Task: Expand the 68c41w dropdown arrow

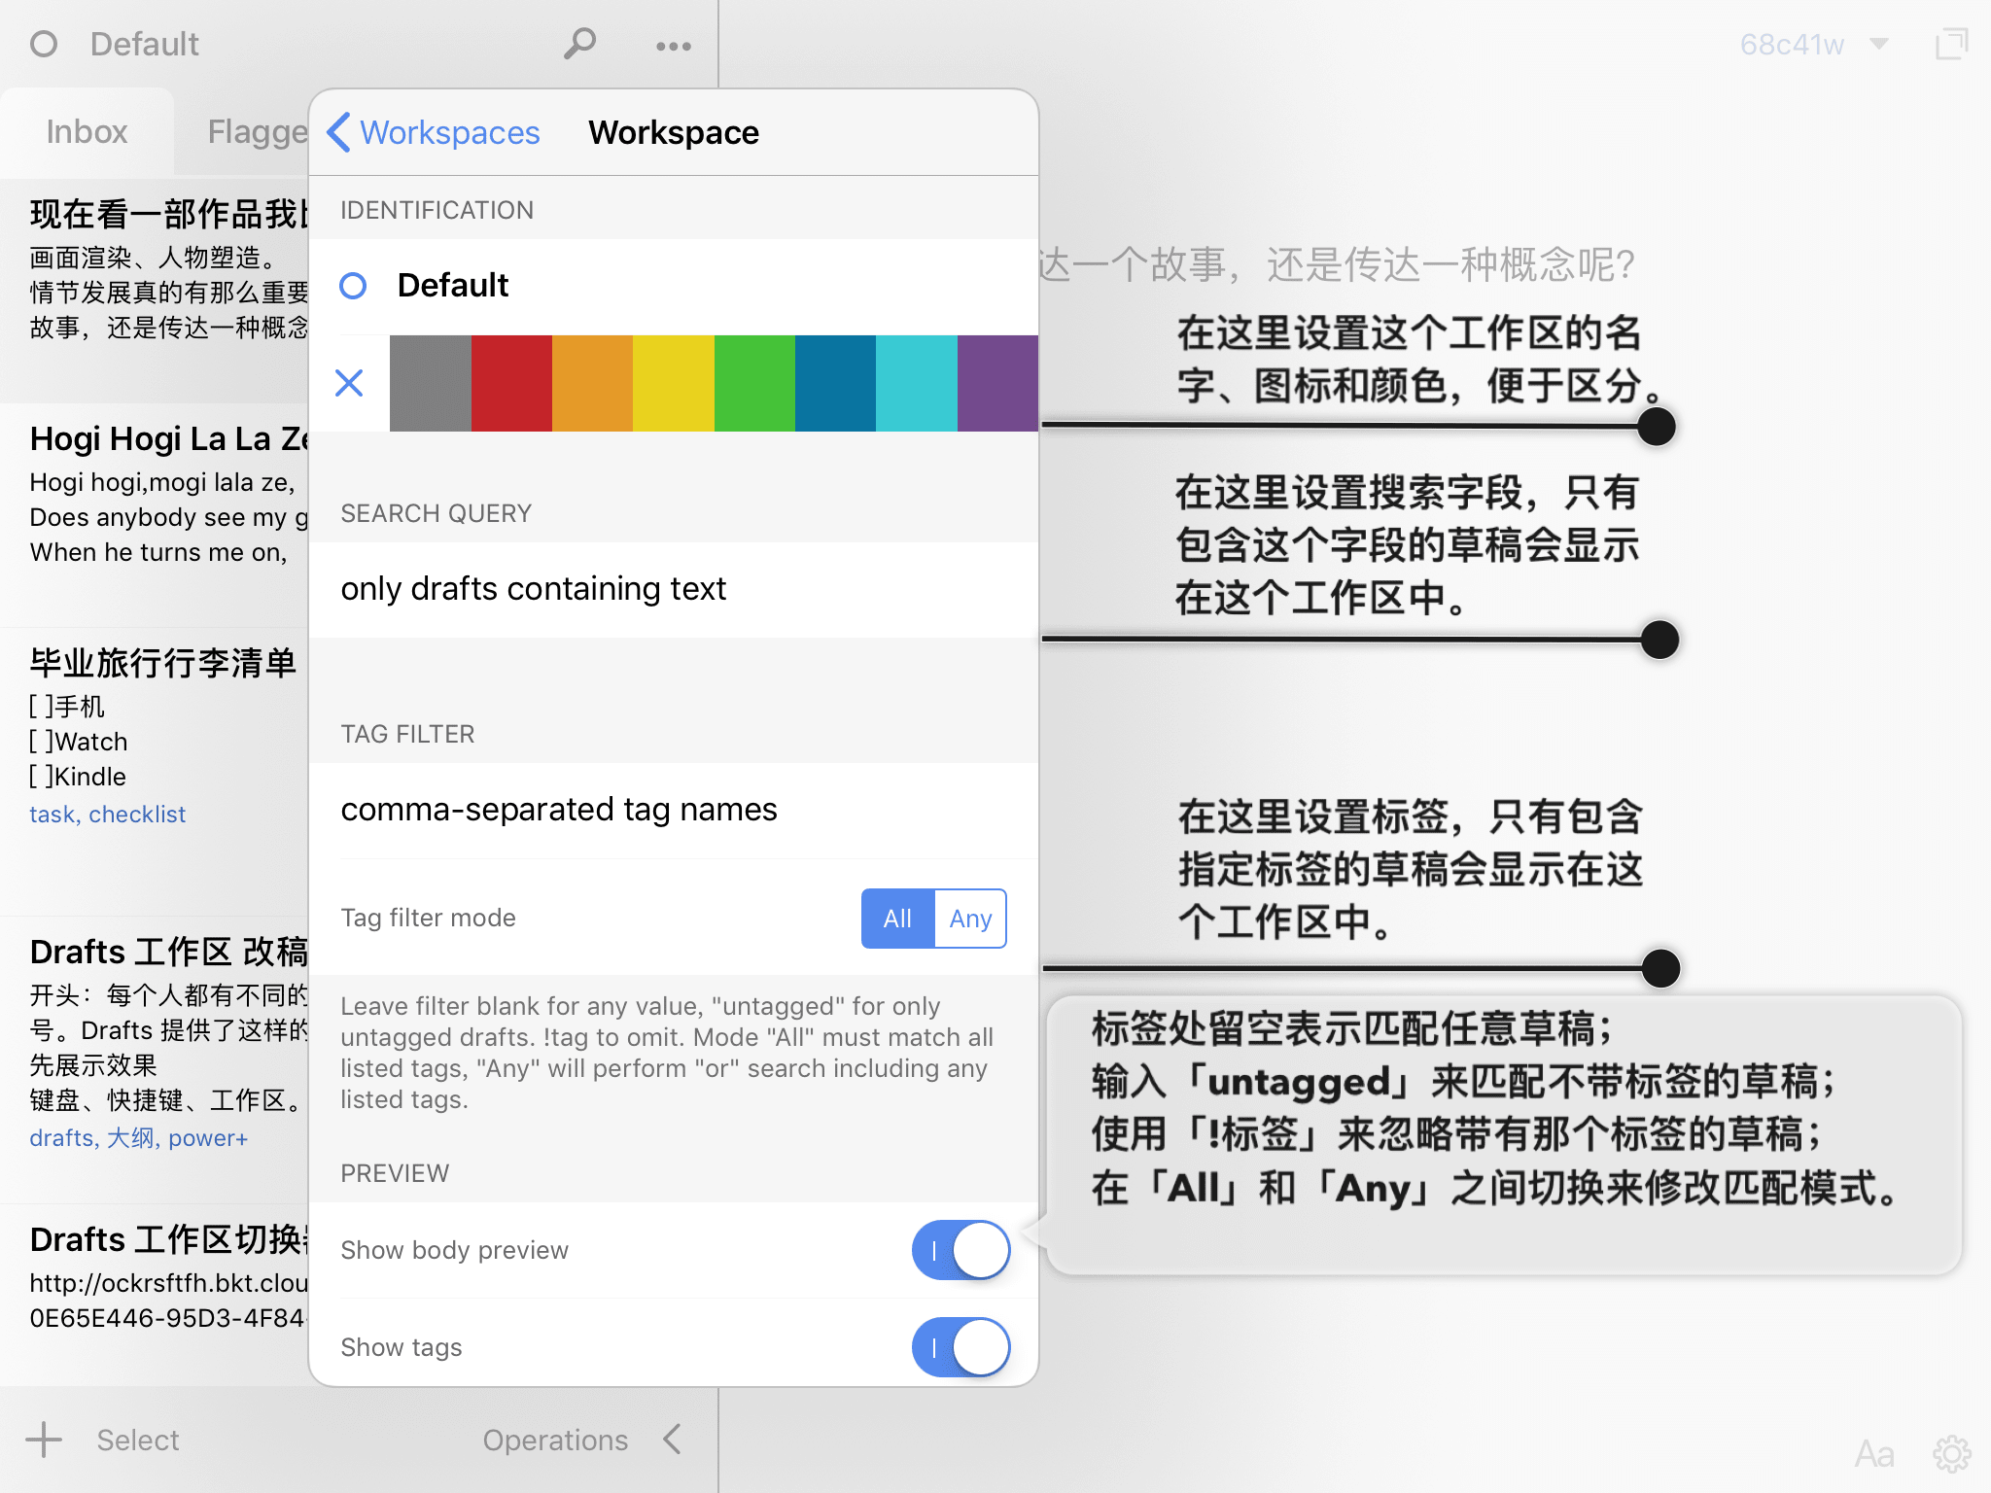Action: click(1879, 44)
